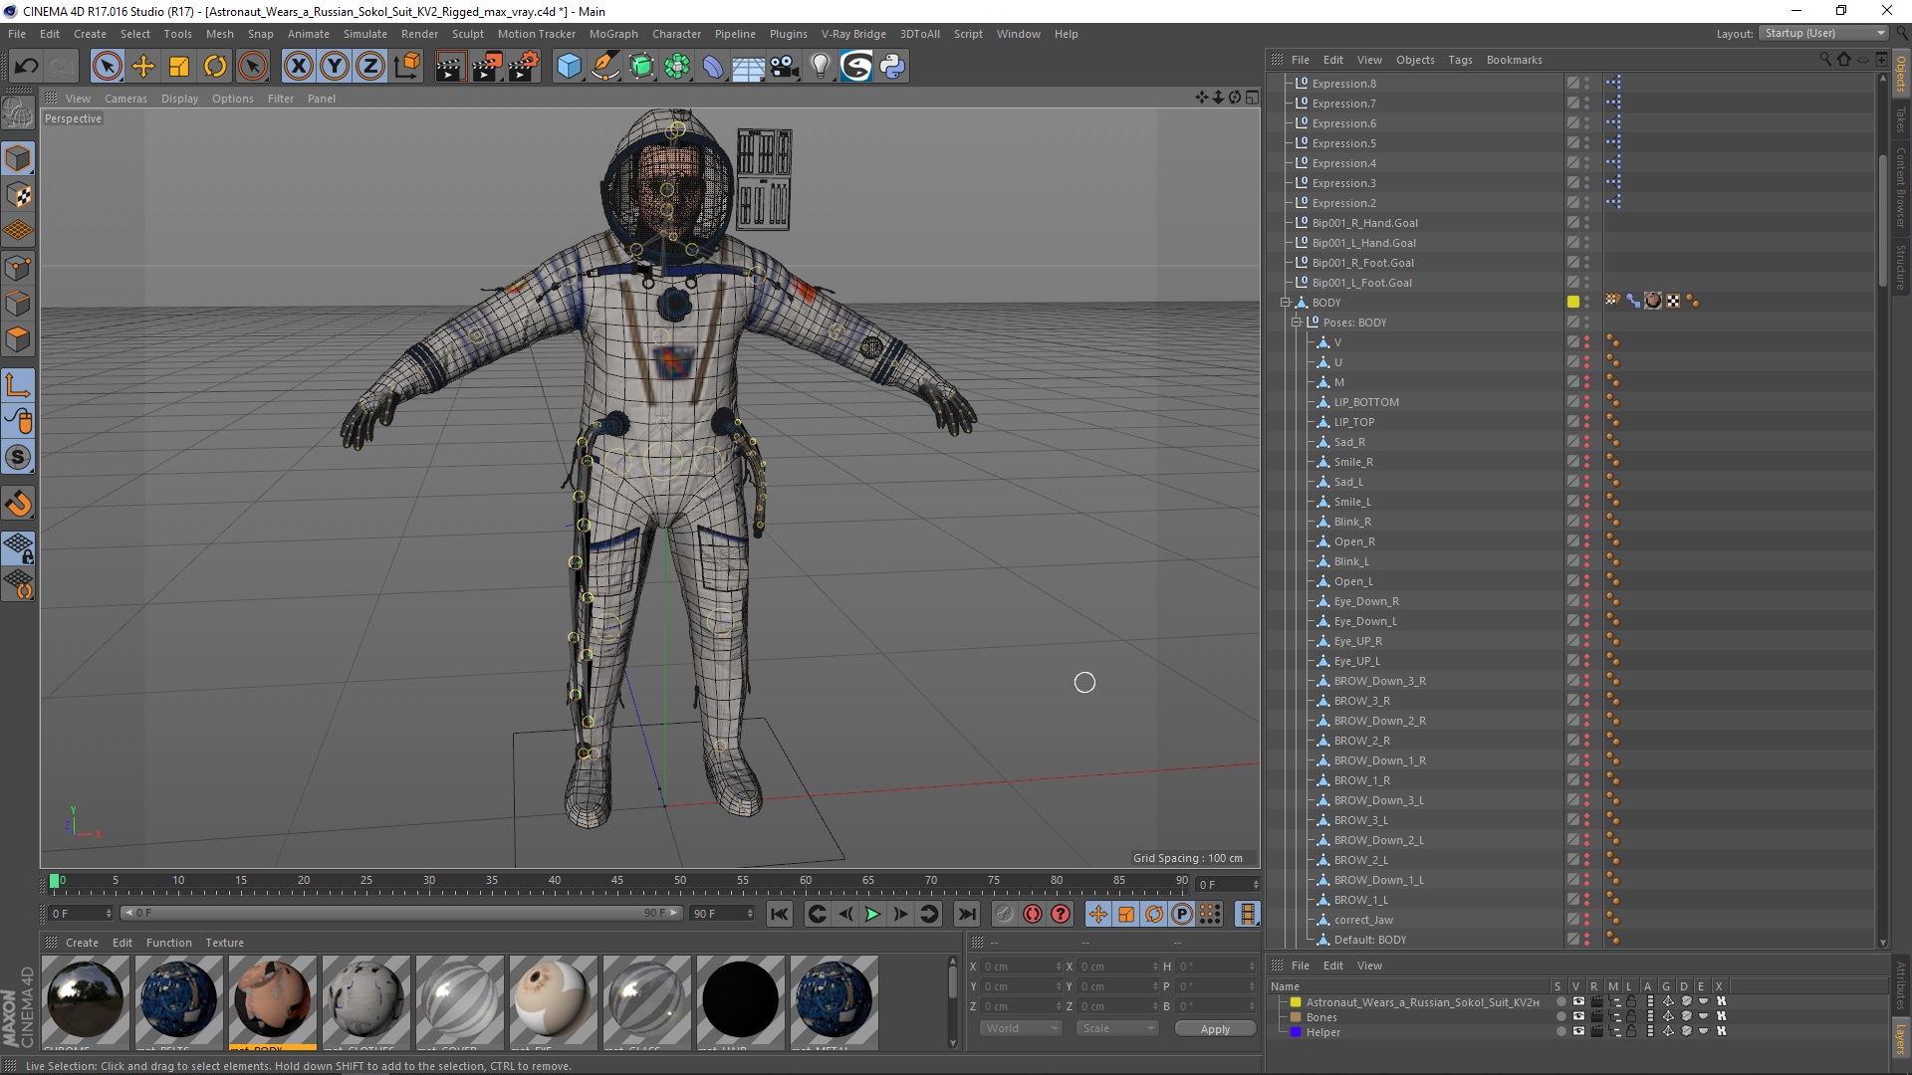1912x1075 pixels.
Task: Toggle Parameter keyframe recording P
Action: click(1182, 914)
